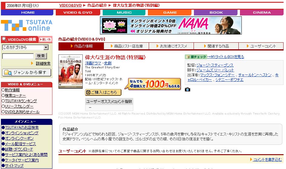Go to HOME in the top navigation
286x169 pixels.
point(27,13)
